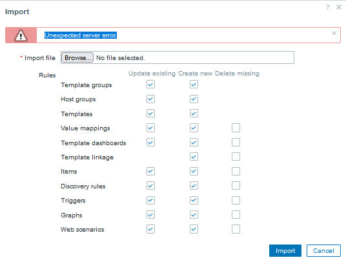Enable Delete missing for Web scenarios
346x260 pixels.
click(x=236, y=229)
